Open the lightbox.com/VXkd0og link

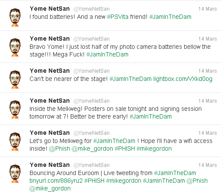(x=183, y=79)
